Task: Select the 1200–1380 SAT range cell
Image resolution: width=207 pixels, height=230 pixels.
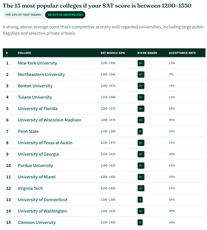Action: pos(108,200)
